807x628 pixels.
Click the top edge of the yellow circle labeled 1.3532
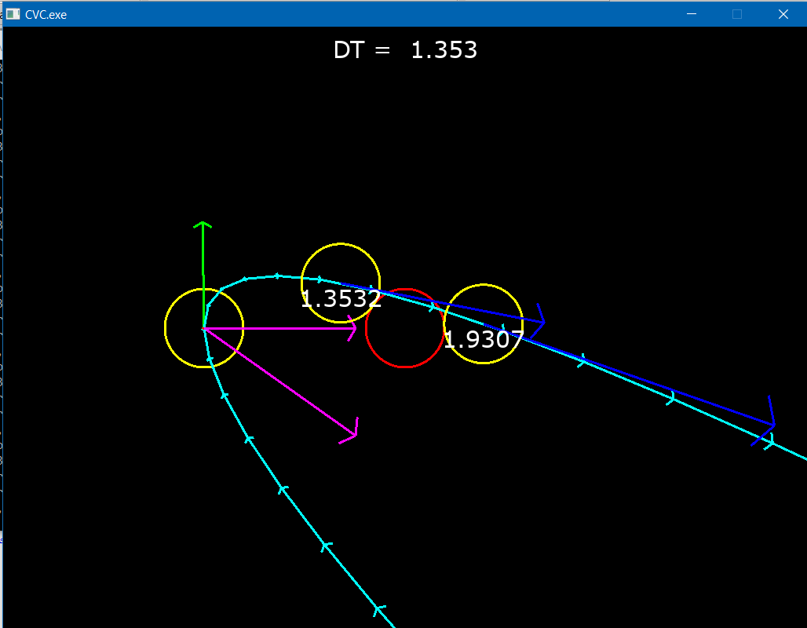click(341, 244)
